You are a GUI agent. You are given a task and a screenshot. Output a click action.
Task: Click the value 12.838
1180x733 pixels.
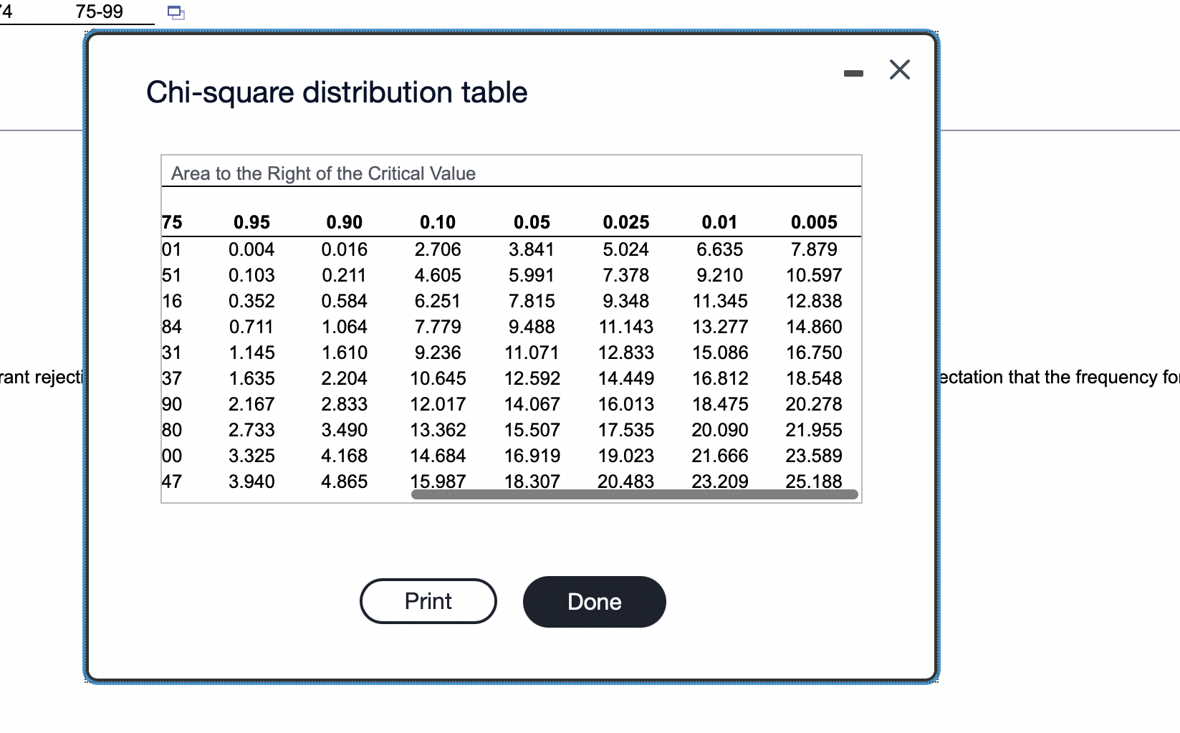(814, 301)
